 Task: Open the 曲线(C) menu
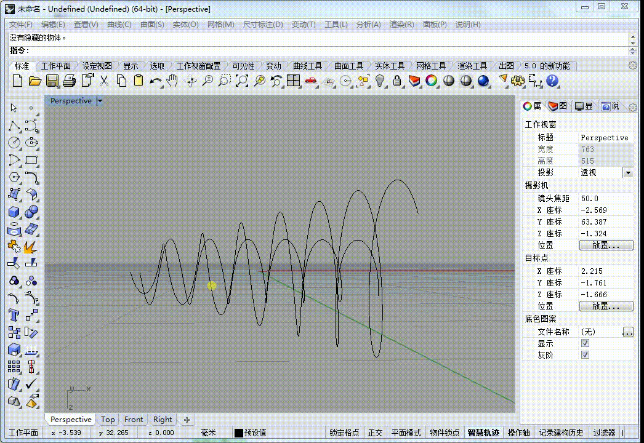click(119, 25)
